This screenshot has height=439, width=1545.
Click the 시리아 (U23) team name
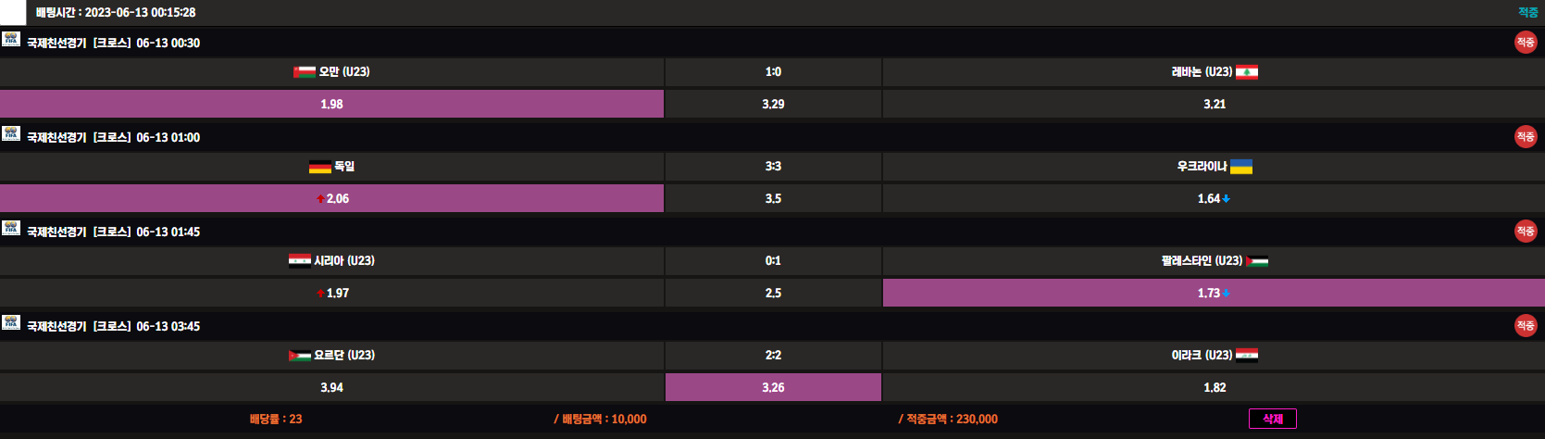point(343,261)
